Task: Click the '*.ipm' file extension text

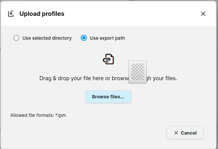Action: tap(61, 115)
